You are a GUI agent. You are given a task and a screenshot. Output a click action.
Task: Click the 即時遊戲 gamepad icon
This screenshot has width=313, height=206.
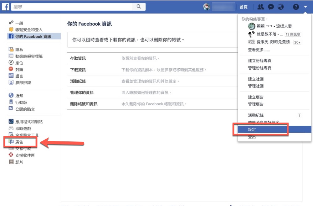click(x=11, y=128)
